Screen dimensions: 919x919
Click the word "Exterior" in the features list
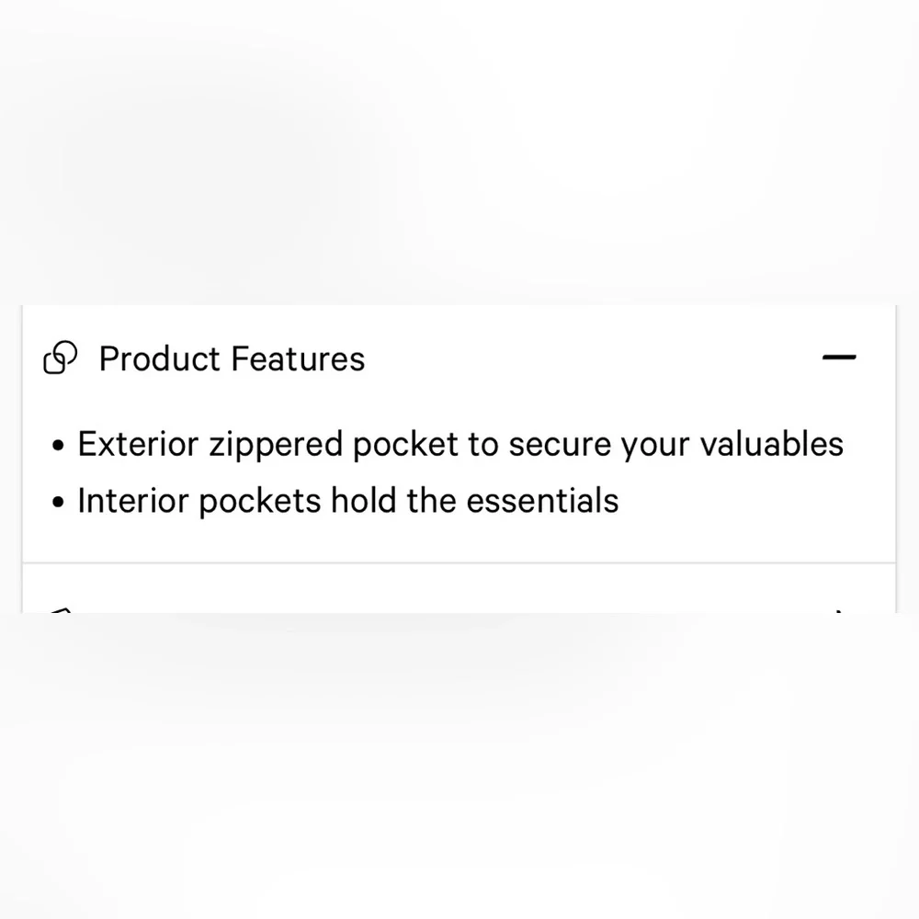(137, 444)
